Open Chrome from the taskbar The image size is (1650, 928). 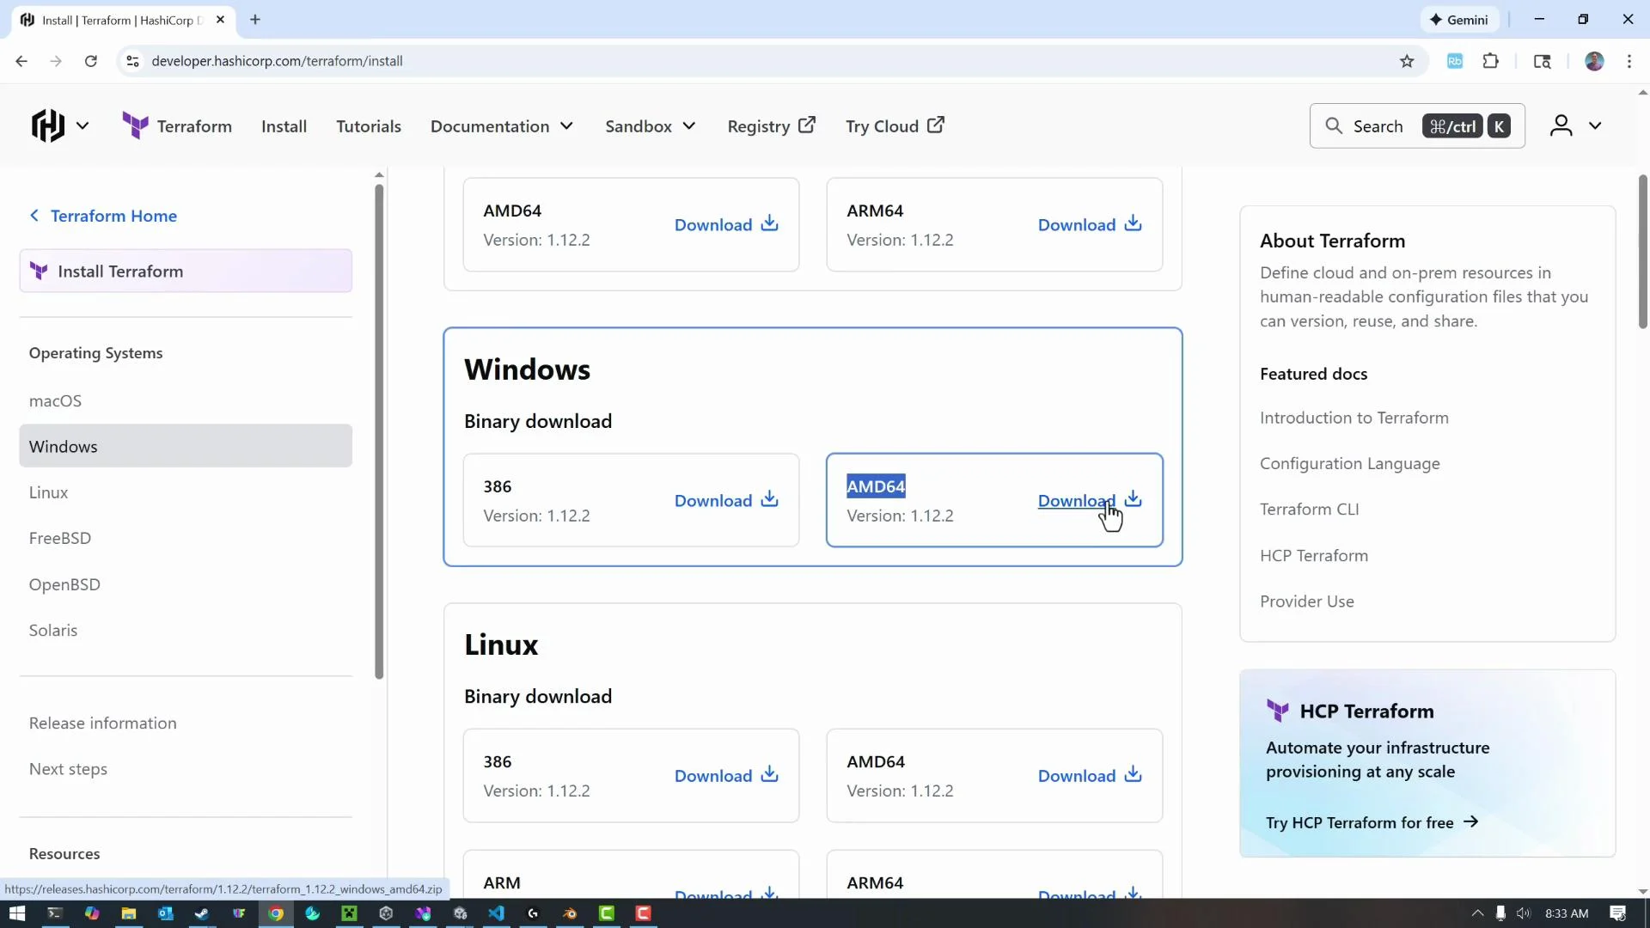click(276, 913)
